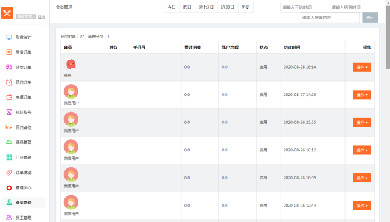Open 管理中心 via its red gear icon
The width and height of the screenshot is (390, 222).
tap(9, 188)
